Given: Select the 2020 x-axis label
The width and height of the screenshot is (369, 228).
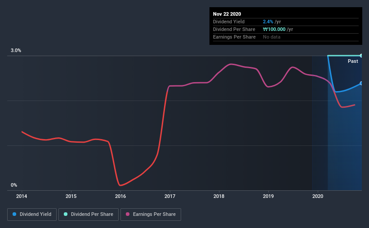Looking at the screenshot, I should [x=318, y=196].
